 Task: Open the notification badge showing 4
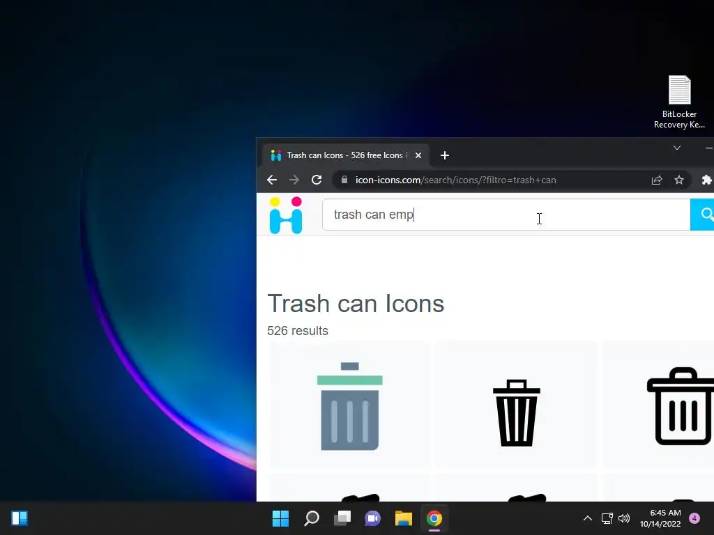[x=694, y=518]
